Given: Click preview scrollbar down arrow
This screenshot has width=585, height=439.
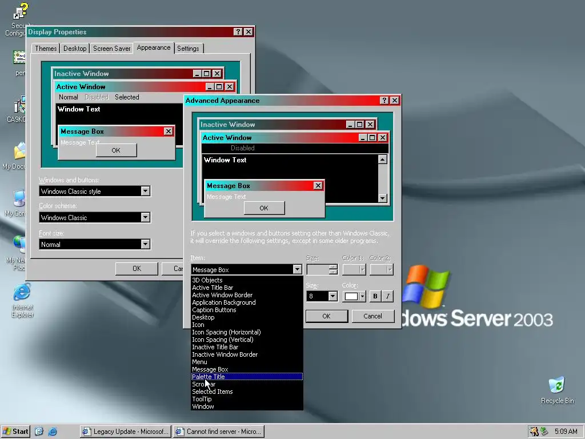Looking at the screenshot, I should click(382, 198).
